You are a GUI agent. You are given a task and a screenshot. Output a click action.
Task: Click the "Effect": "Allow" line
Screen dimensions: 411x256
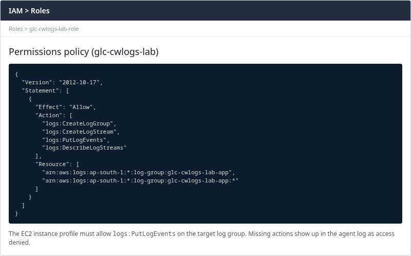tap(66, 107)
